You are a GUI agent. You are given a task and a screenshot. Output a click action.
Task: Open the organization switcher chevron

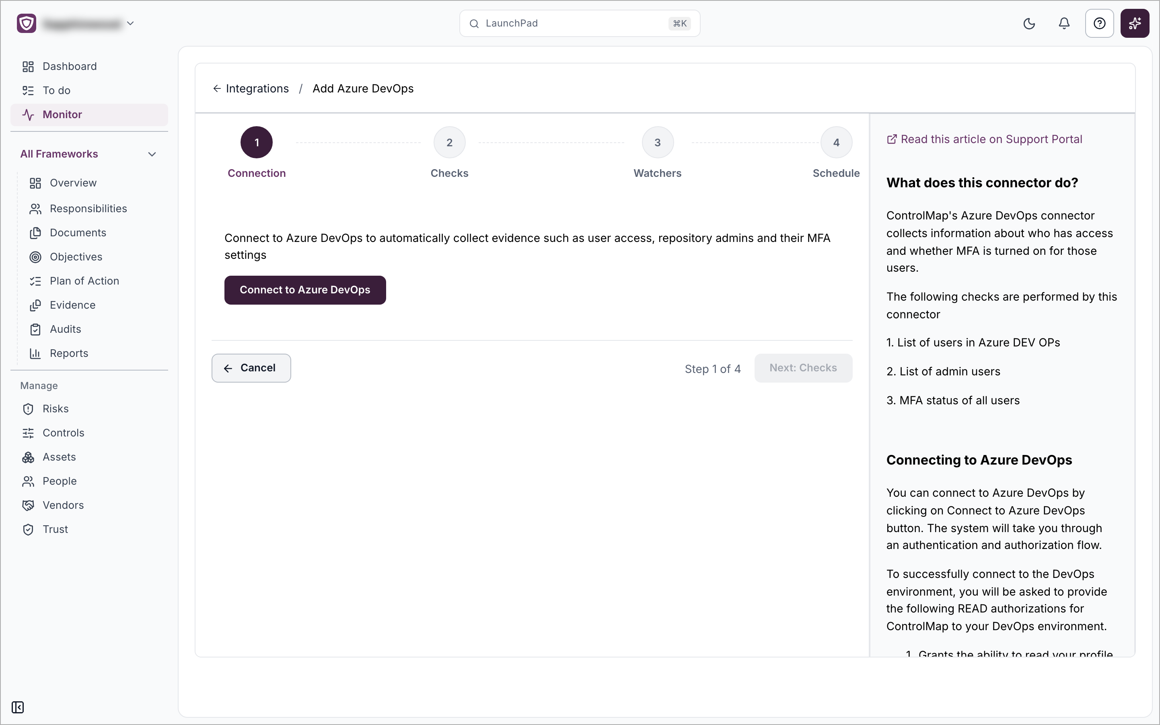click(x=130, y=23)
